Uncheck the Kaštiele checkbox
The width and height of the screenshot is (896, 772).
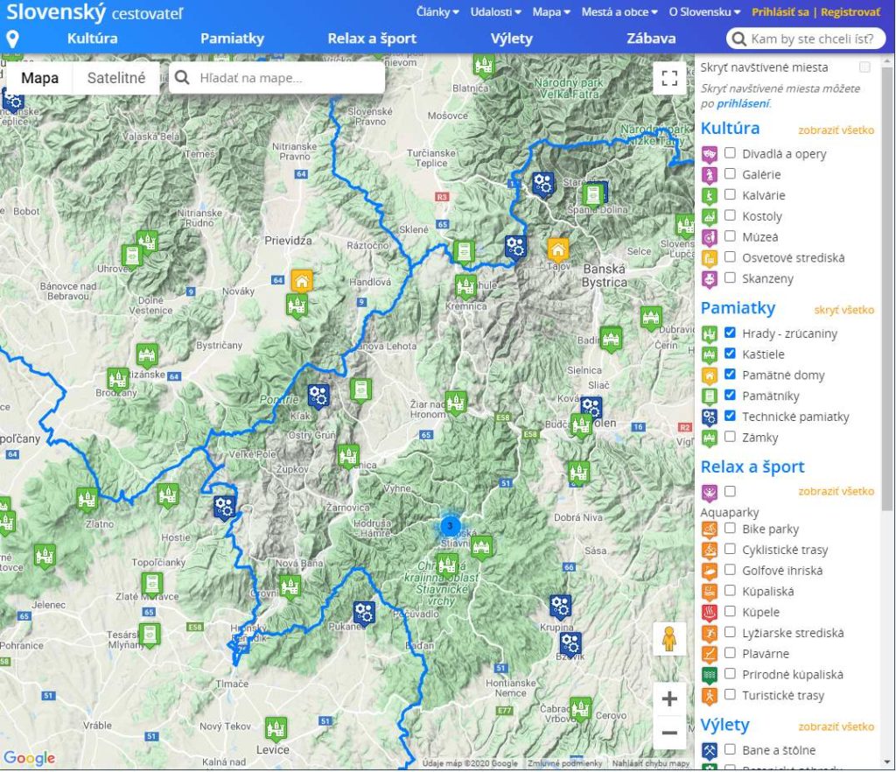(730, 354)
